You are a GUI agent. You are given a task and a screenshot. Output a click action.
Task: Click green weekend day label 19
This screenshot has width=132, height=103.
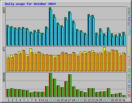[x=77, y=100]
